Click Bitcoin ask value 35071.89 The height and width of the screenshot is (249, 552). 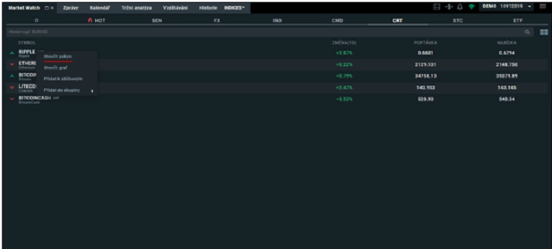click(x=506, y=76)
